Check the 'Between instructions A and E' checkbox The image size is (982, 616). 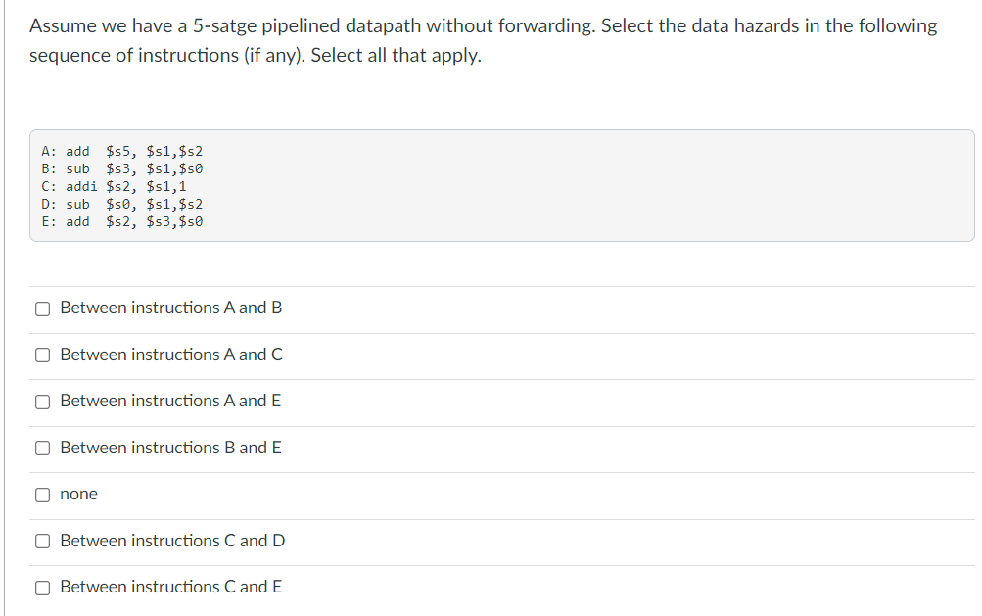tap(43, 401)
